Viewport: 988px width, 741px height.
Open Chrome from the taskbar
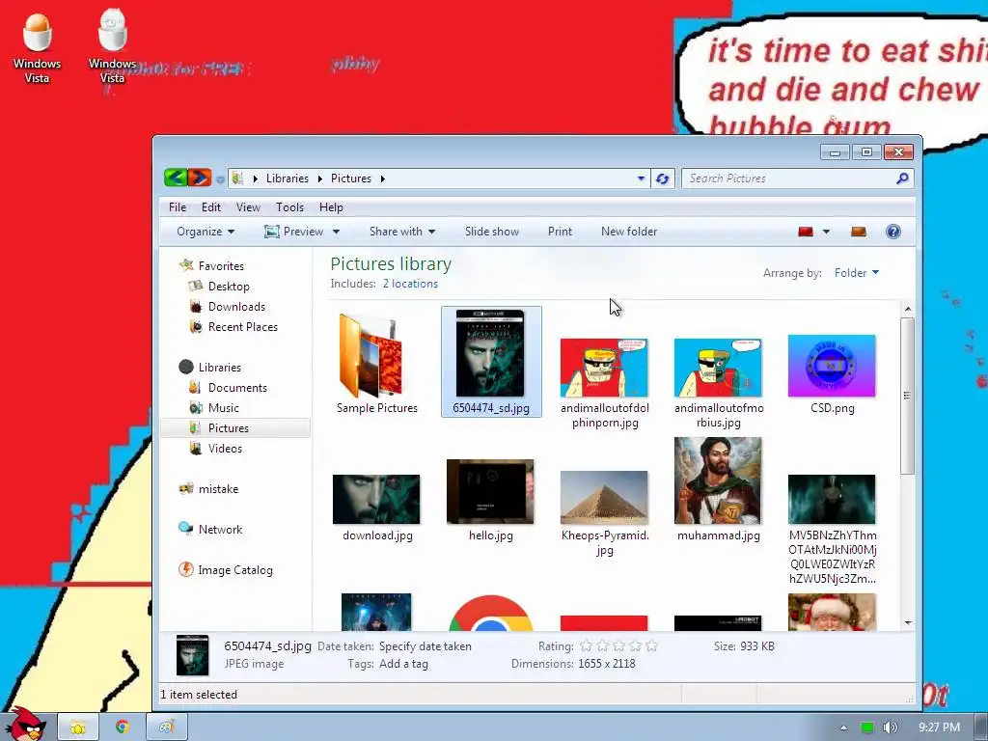tap(122, 727)
